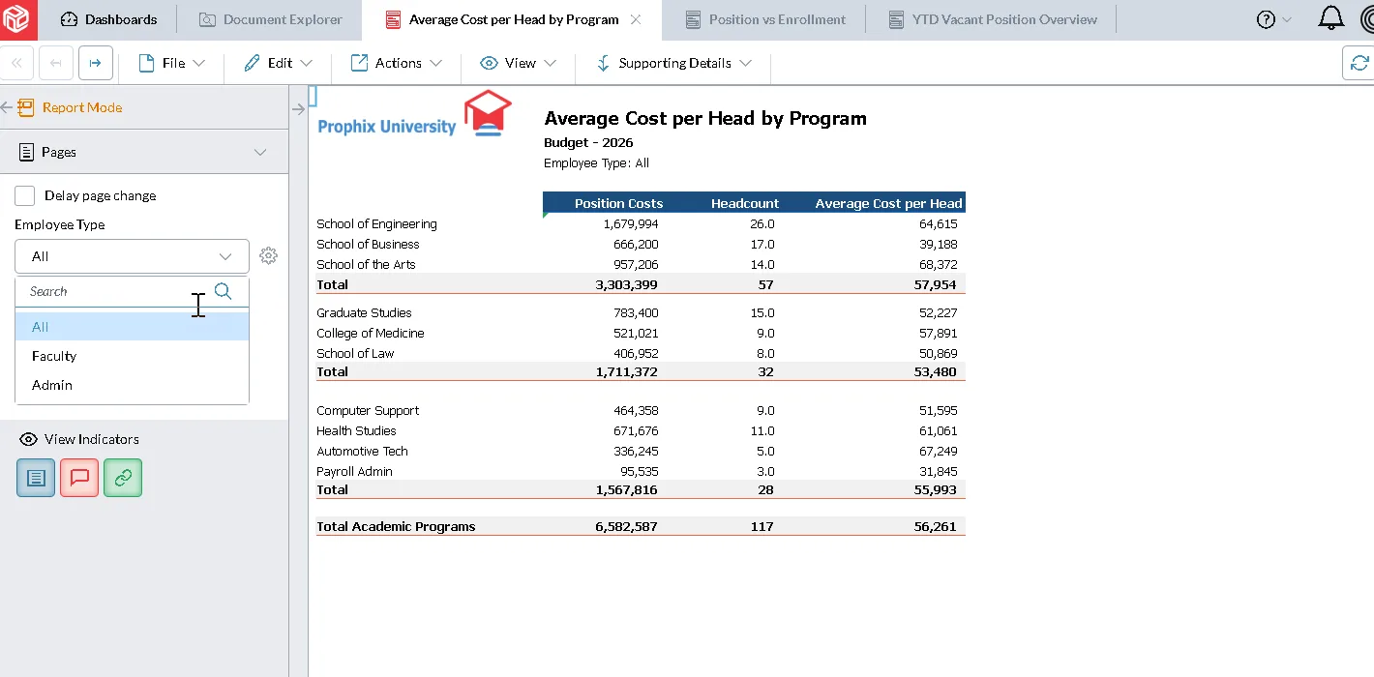Switch to Document Explorer tab

(270, 19)
